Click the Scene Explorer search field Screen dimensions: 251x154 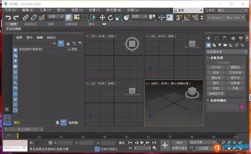[x=33, y=43]
